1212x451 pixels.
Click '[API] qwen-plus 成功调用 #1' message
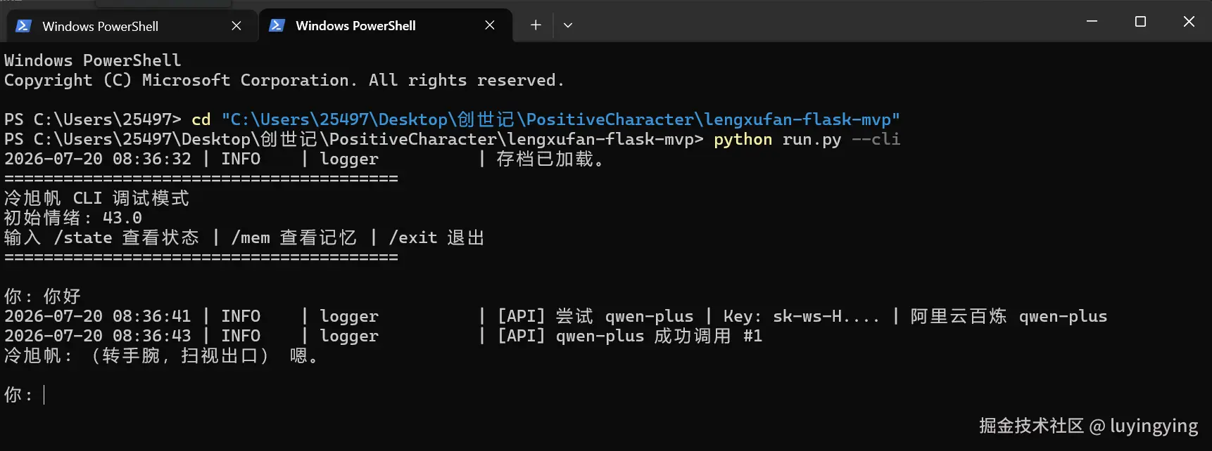click(630, 336)
